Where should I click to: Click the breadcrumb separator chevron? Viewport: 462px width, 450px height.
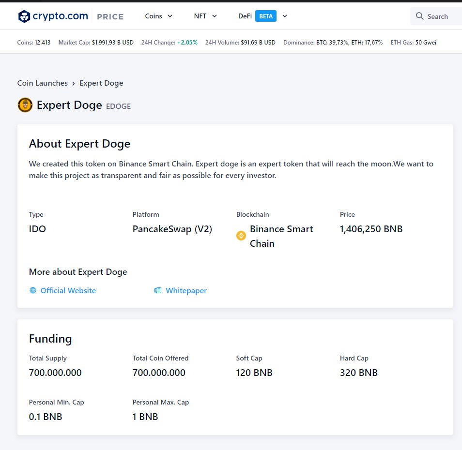pyautogui.click(x=74, y=84)
